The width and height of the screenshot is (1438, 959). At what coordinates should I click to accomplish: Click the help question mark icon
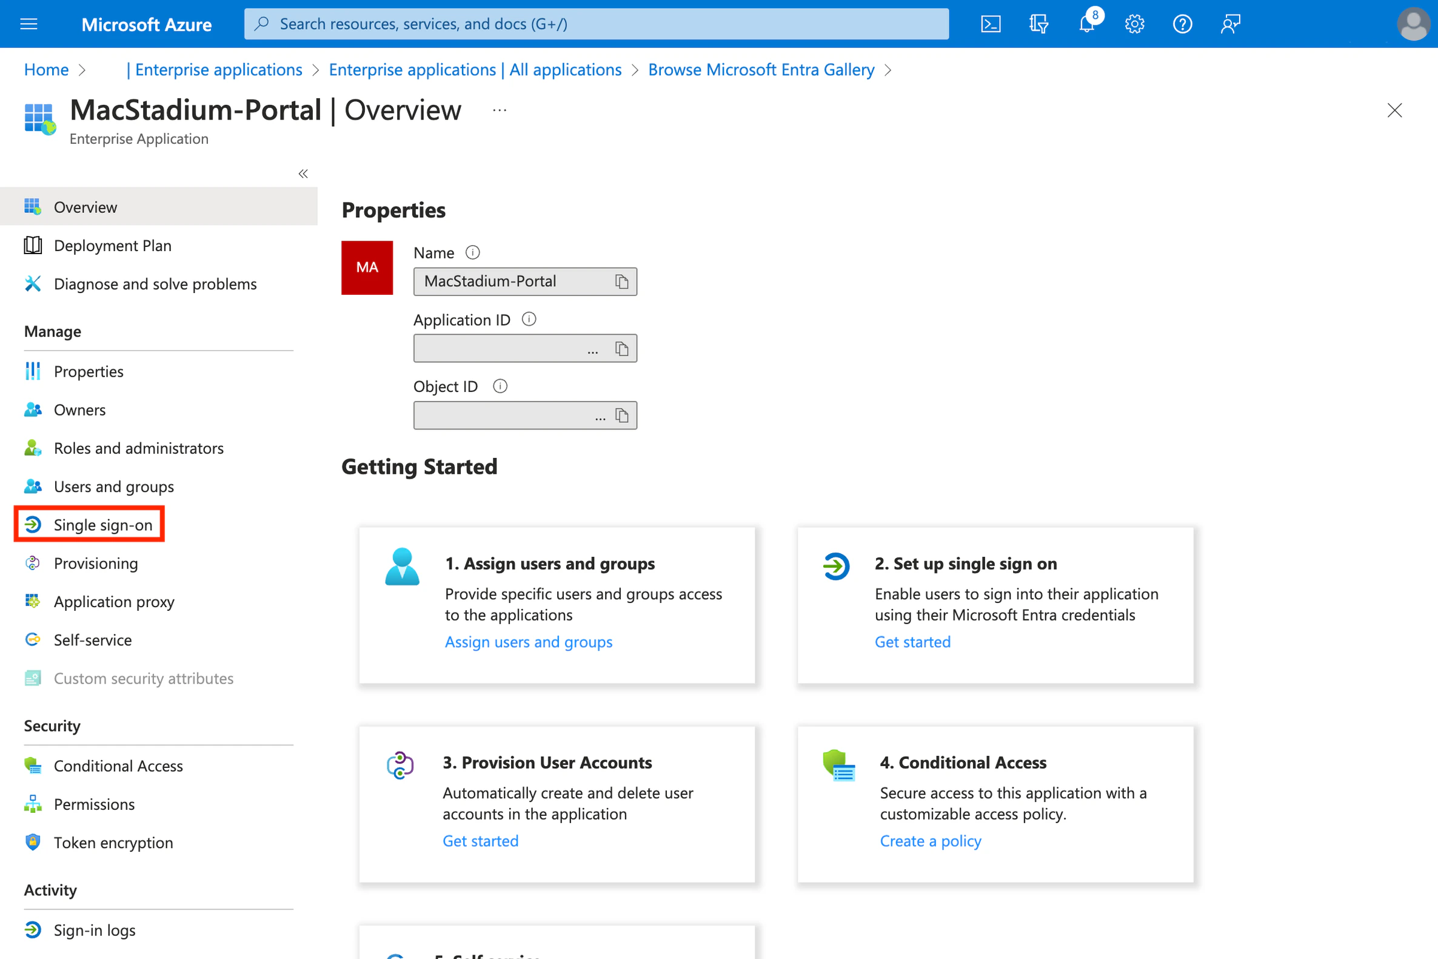[x=1182, y=24]
